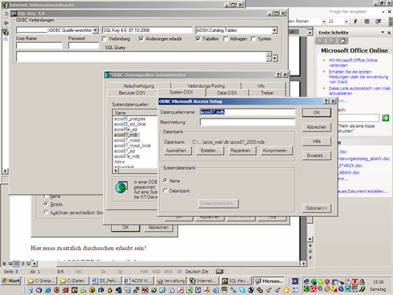Click task pane Forward arrow icon

coord(332,41)
